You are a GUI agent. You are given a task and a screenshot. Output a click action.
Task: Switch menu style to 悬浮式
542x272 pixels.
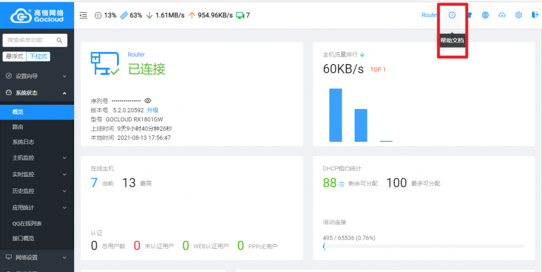point(14,56)
